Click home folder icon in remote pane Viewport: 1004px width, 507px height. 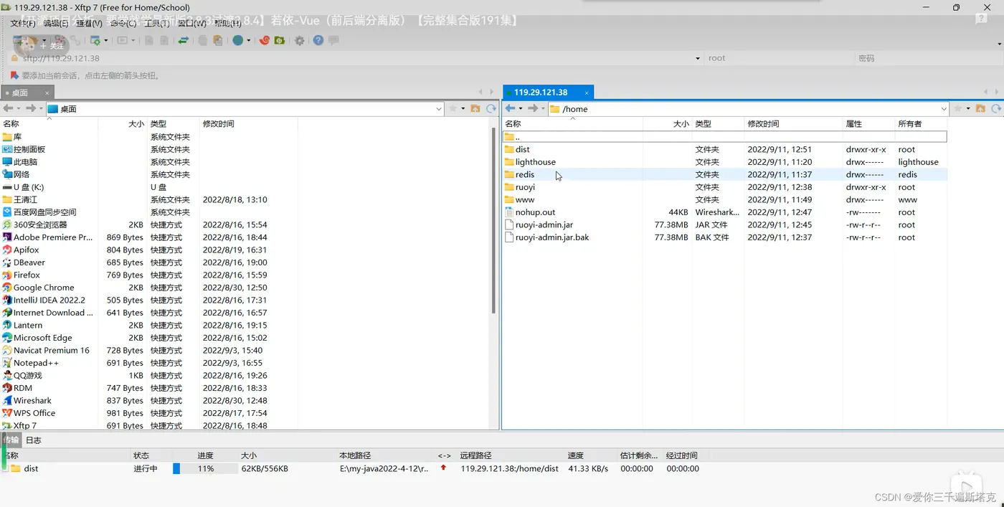point(980,109)
